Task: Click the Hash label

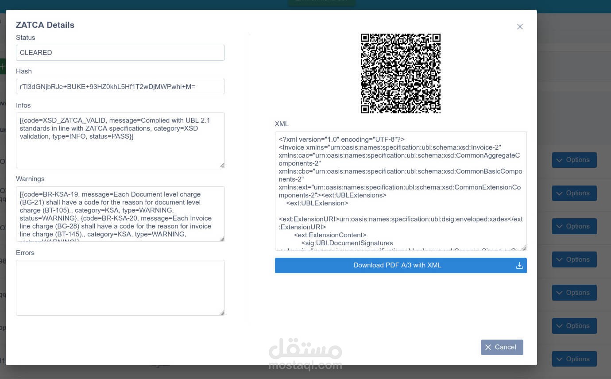Action: [24, 71]
